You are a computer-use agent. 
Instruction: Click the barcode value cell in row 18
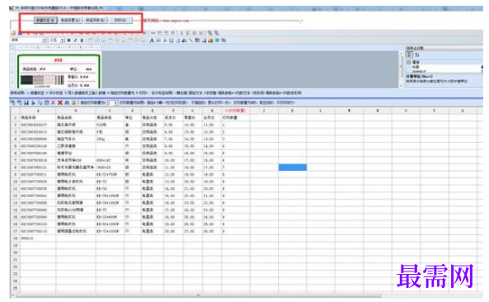[x=38, y=238]
